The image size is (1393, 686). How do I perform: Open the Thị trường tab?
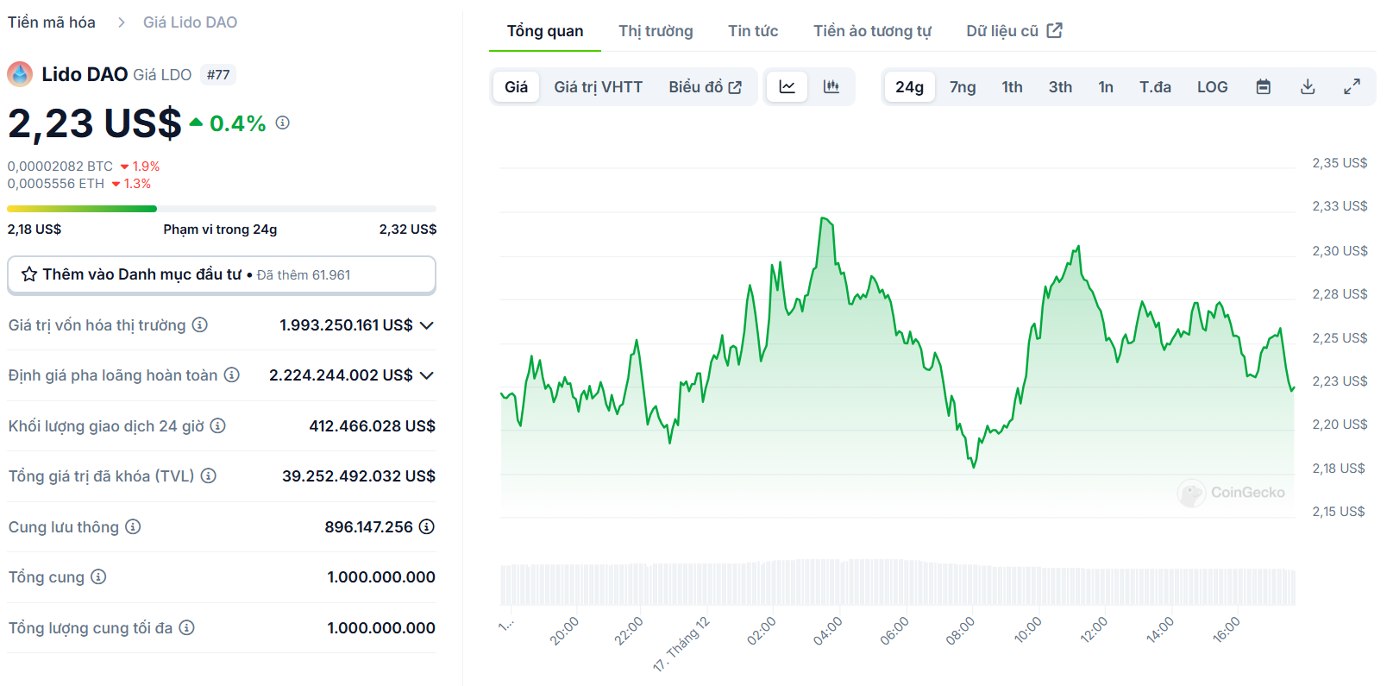pyautogui.click(x=656, y=31)
